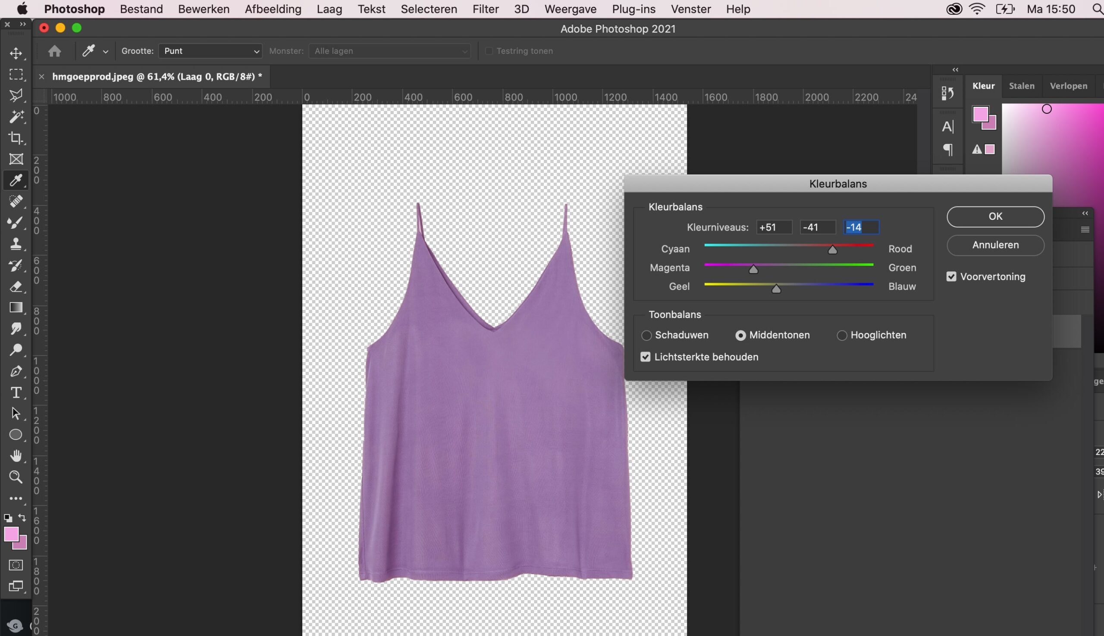This screenshot has height=636, width=1104.
Task: Select the Hand tool
Action: [16, 456]
